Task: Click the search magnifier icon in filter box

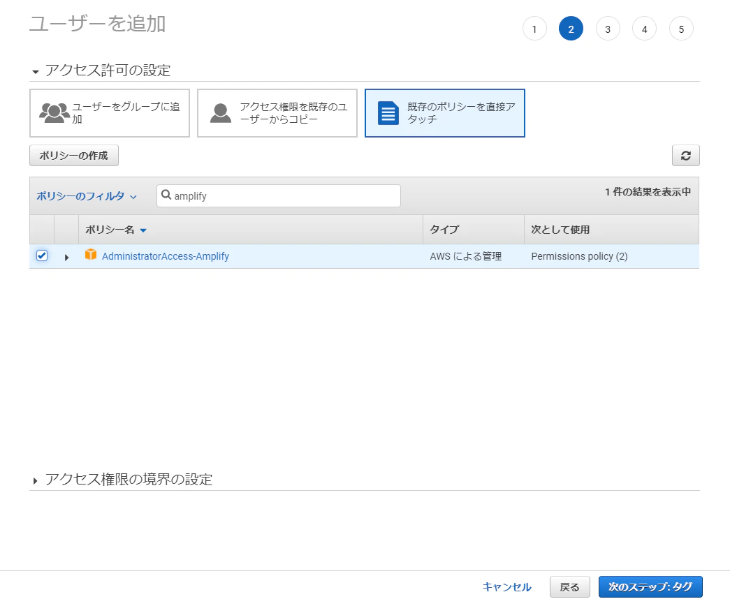Action: point(166,195)
